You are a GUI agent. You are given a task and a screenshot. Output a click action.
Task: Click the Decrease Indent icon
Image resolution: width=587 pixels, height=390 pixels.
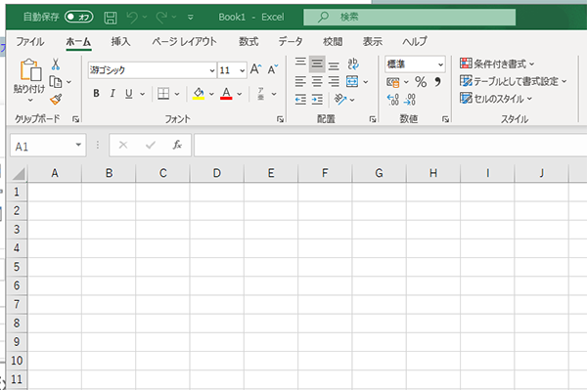(x=300, y=99)
